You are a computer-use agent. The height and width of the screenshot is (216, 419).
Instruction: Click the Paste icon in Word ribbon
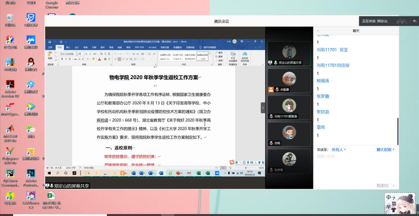pyautogui.click(x=50, y=56)
